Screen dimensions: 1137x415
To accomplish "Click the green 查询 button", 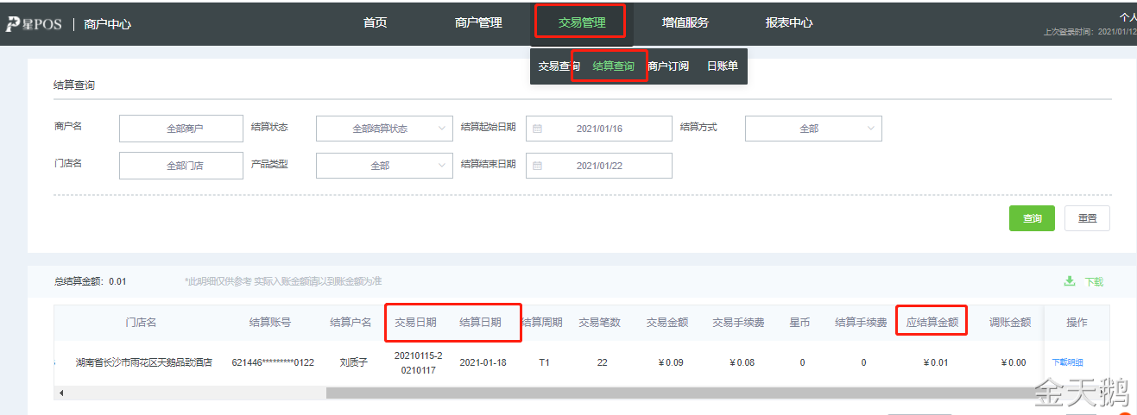I will (1032, 218).
